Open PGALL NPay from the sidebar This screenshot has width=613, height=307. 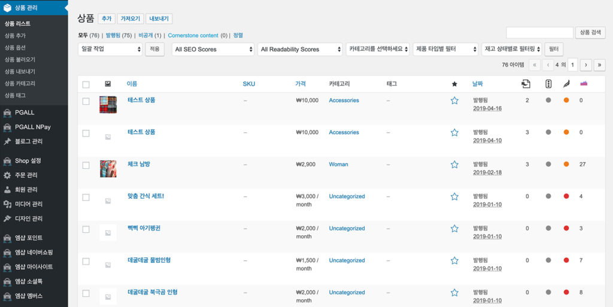click(32, 127)
